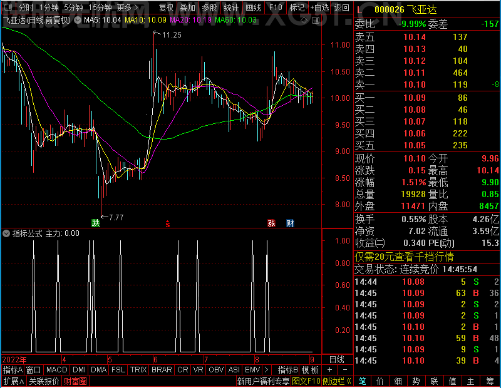Select the 5分钟 period tab
This screenshot has width=501, height=388.
[x=73, y=8]
